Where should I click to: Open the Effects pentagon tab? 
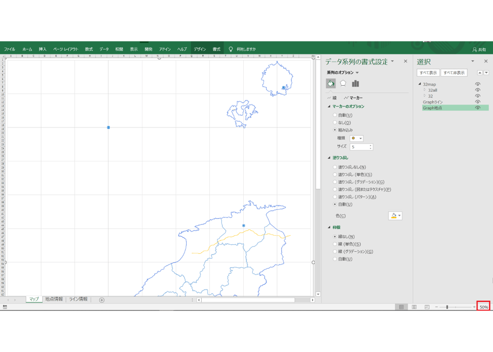343,84
